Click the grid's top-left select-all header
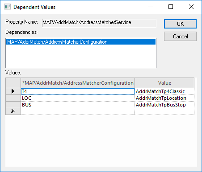 point(13,83)
